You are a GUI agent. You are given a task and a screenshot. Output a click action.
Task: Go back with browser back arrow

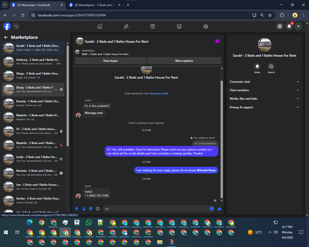6,15
